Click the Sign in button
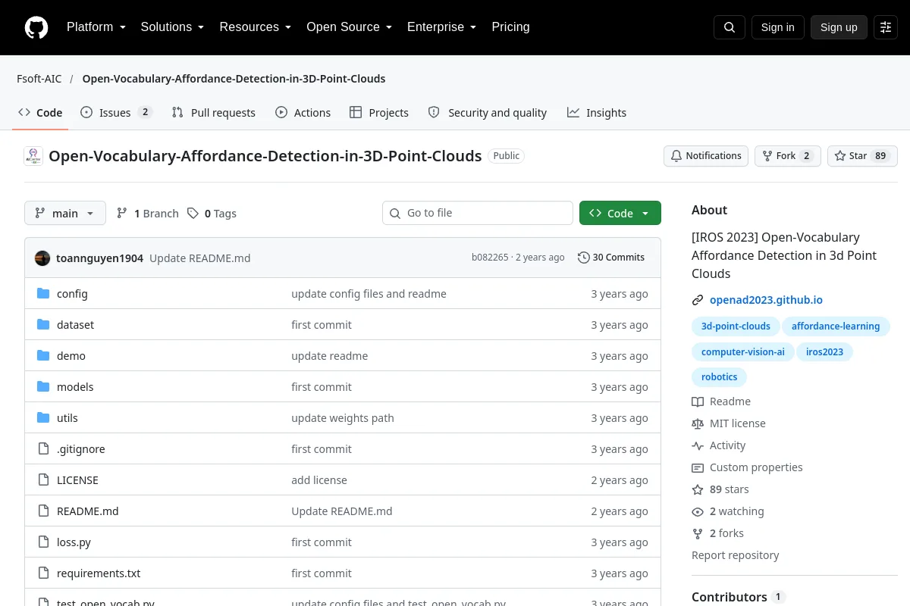910x606 pixels. click(777, 27)
